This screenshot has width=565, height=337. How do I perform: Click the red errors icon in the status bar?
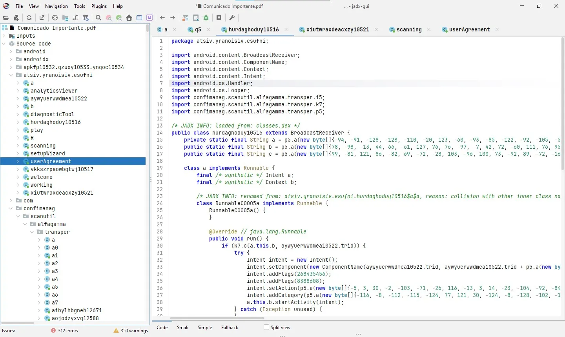(x=53, y=330)
